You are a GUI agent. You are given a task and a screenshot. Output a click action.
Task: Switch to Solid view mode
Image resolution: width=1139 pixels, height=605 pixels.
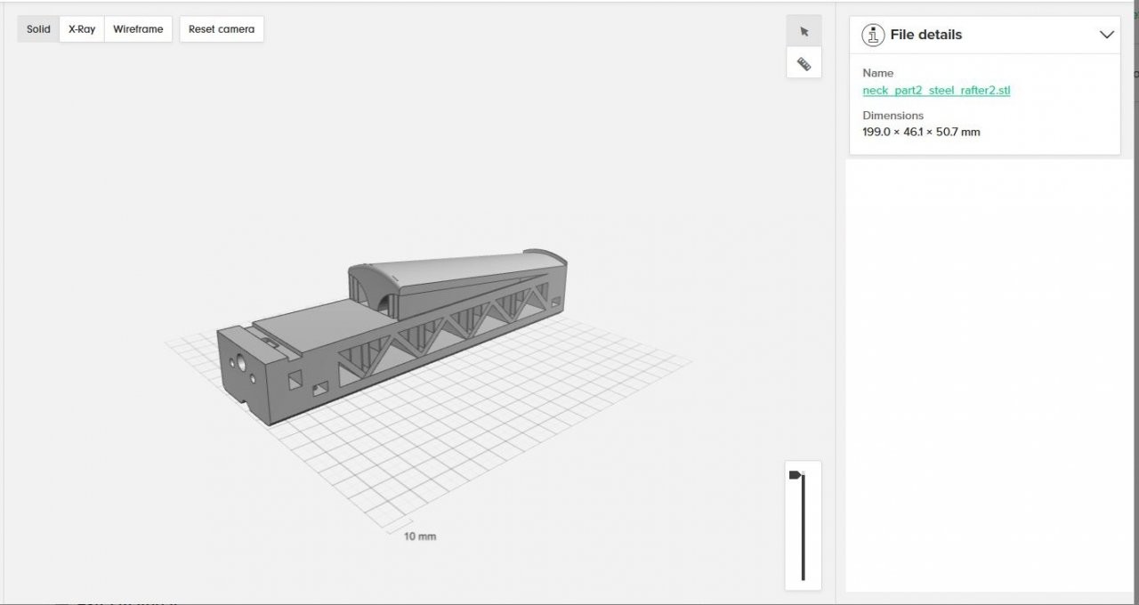point(38,29)
